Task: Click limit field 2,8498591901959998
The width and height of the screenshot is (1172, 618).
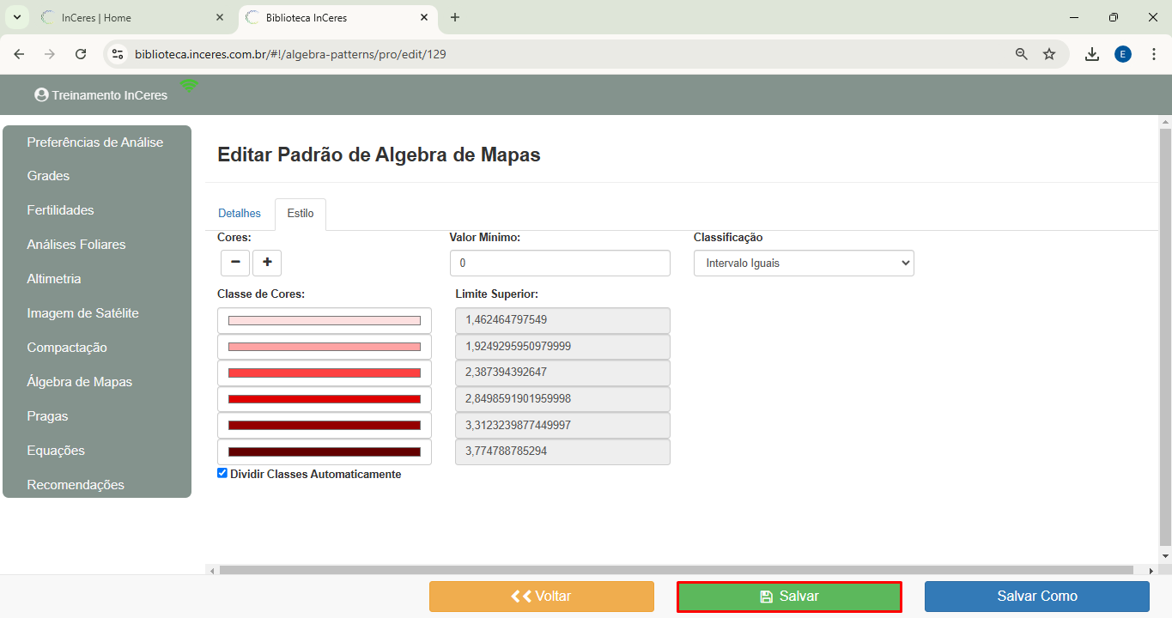Action: click(x=562, y=399)
